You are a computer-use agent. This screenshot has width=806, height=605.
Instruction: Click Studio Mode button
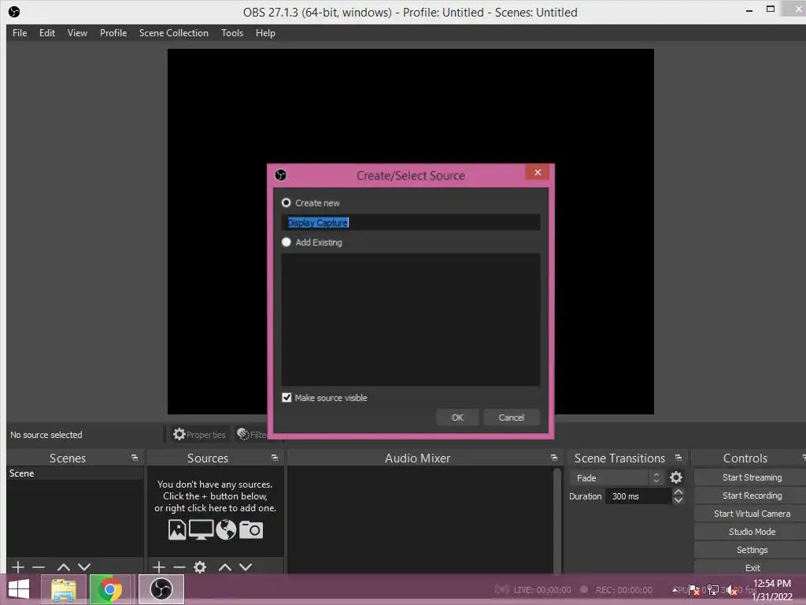tap(752, 532)
